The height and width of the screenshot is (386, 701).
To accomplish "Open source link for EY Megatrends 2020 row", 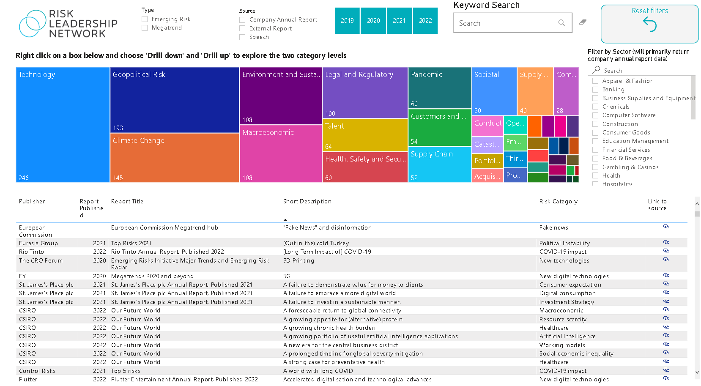I will pyautogui.click(x=666, y=275).
